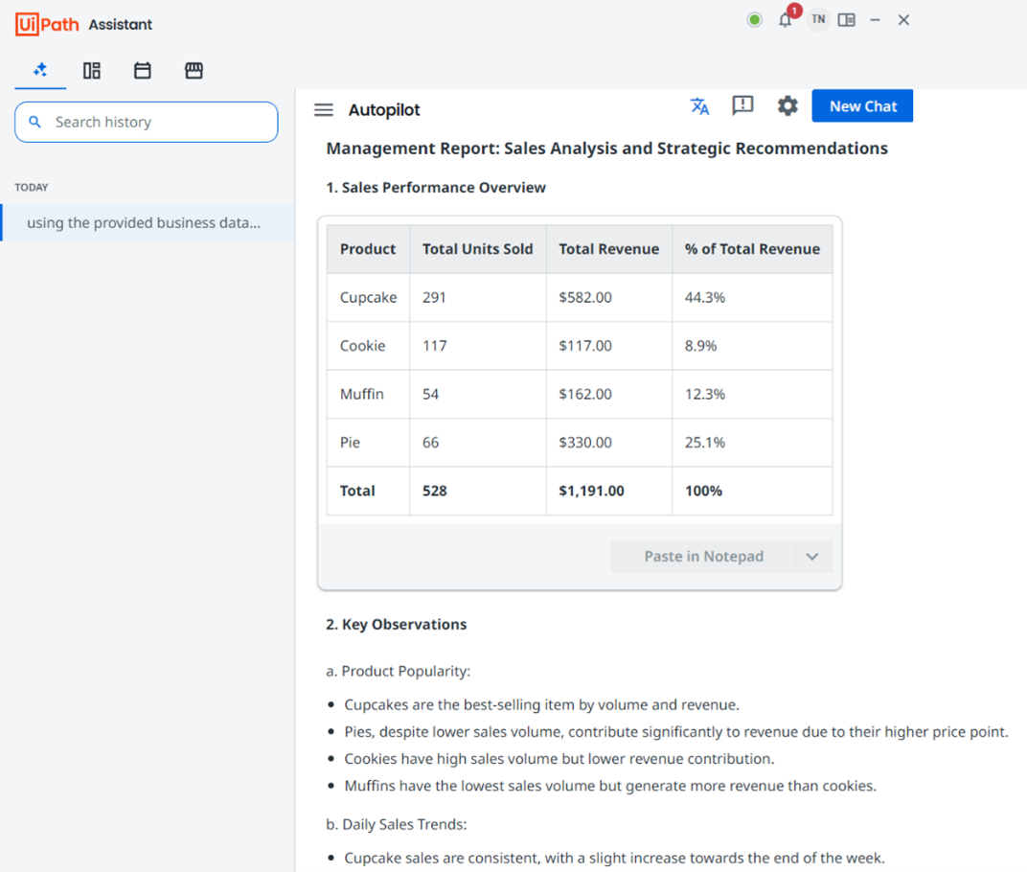Open the chat 'using the provided business data...'
This screenshot has width=1027, height=872.
pos(148,222)
